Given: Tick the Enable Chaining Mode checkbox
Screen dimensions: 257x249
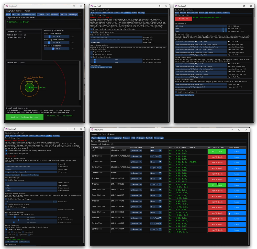Looking at the screenshot, I should (x=176, y=92).
